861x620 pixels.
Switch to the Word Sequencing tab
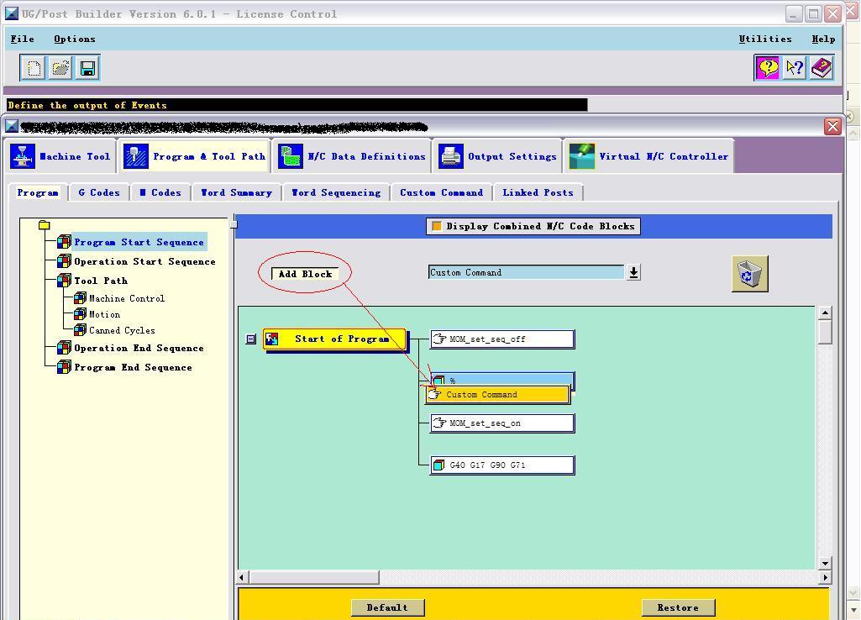[336, 192]
